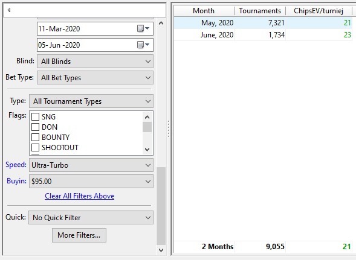Select the June, 2020 row
The height and width of the screenshot is (260, 356).
click(x=263, y=35)
